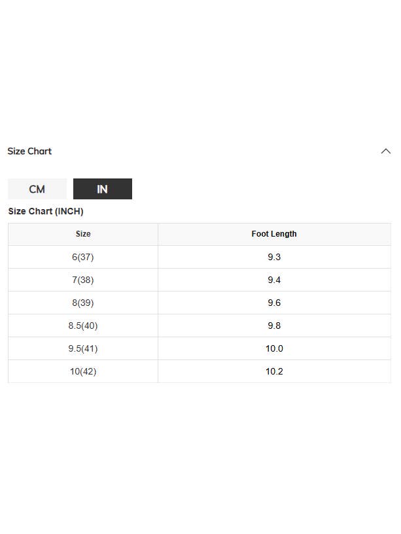Click the Size Chart section heading
The width and height of the screenshot is (401, 534).
(x=29, y=151)
